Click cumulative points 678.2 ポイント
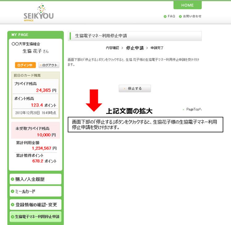Screen dimensions: 231x225 [44, 161]
